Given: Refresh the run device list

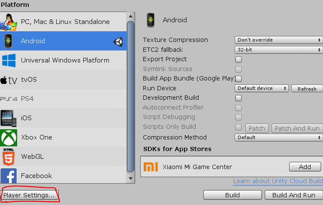Looking at the screenshot, I should coord(307,89).
